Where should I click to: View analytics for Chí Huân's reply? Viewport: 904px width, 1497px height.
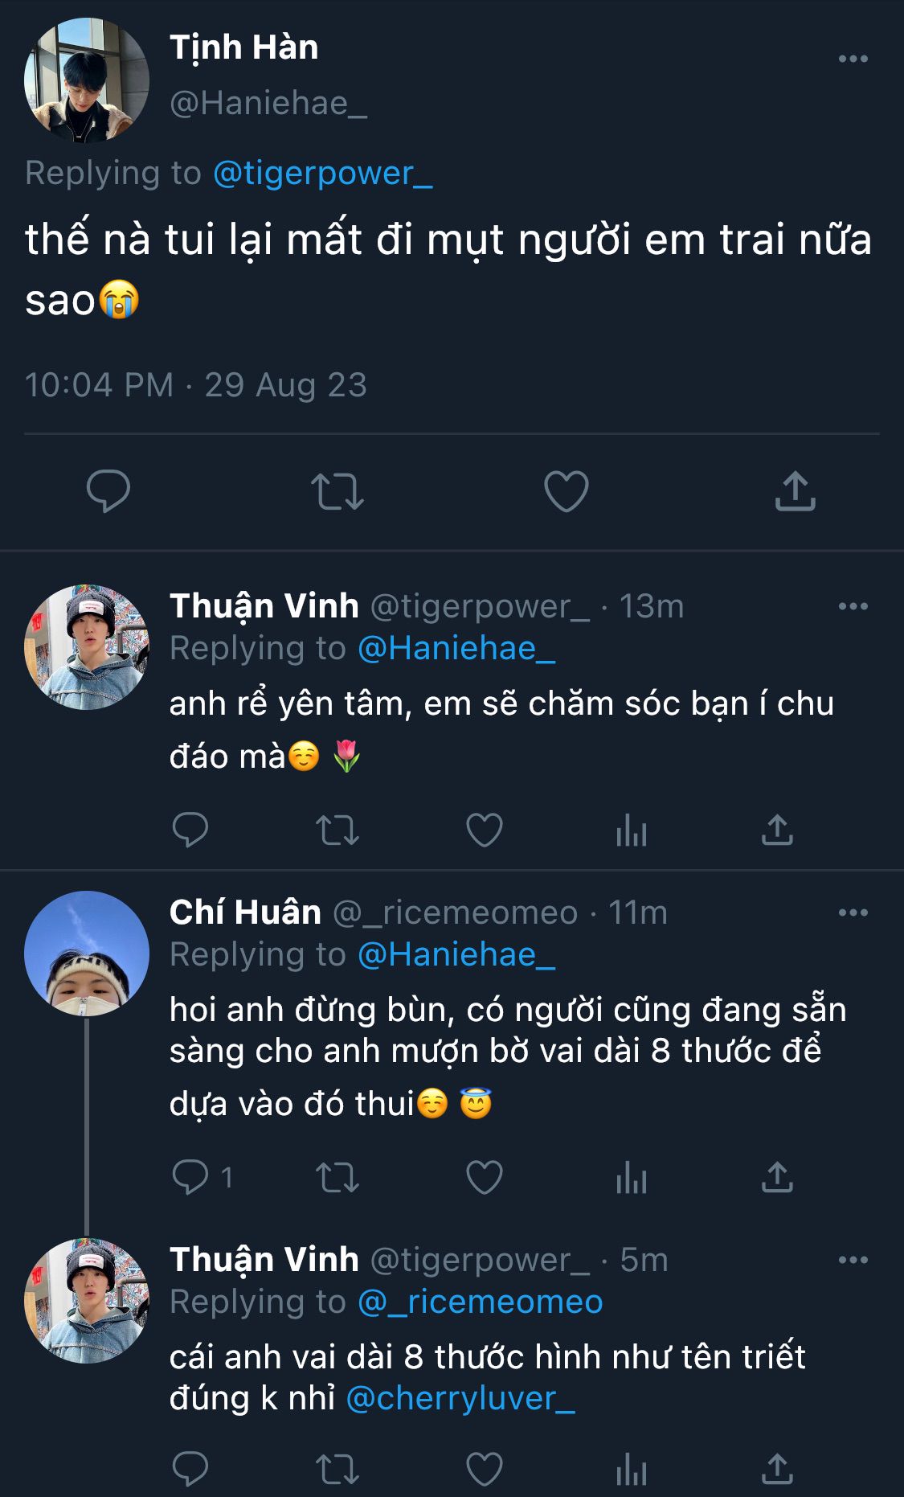[x=631, y=1178]
